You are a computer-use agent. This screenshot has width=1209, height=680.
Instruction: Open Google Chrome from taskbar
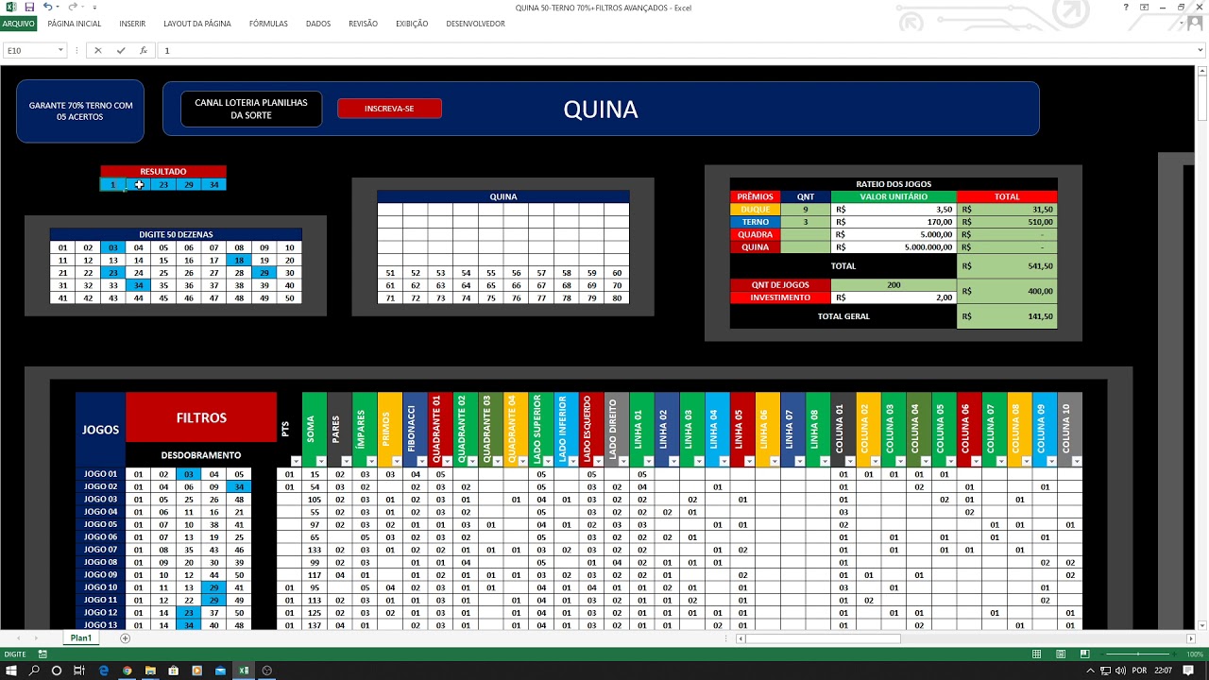click(x=127, y=671)
